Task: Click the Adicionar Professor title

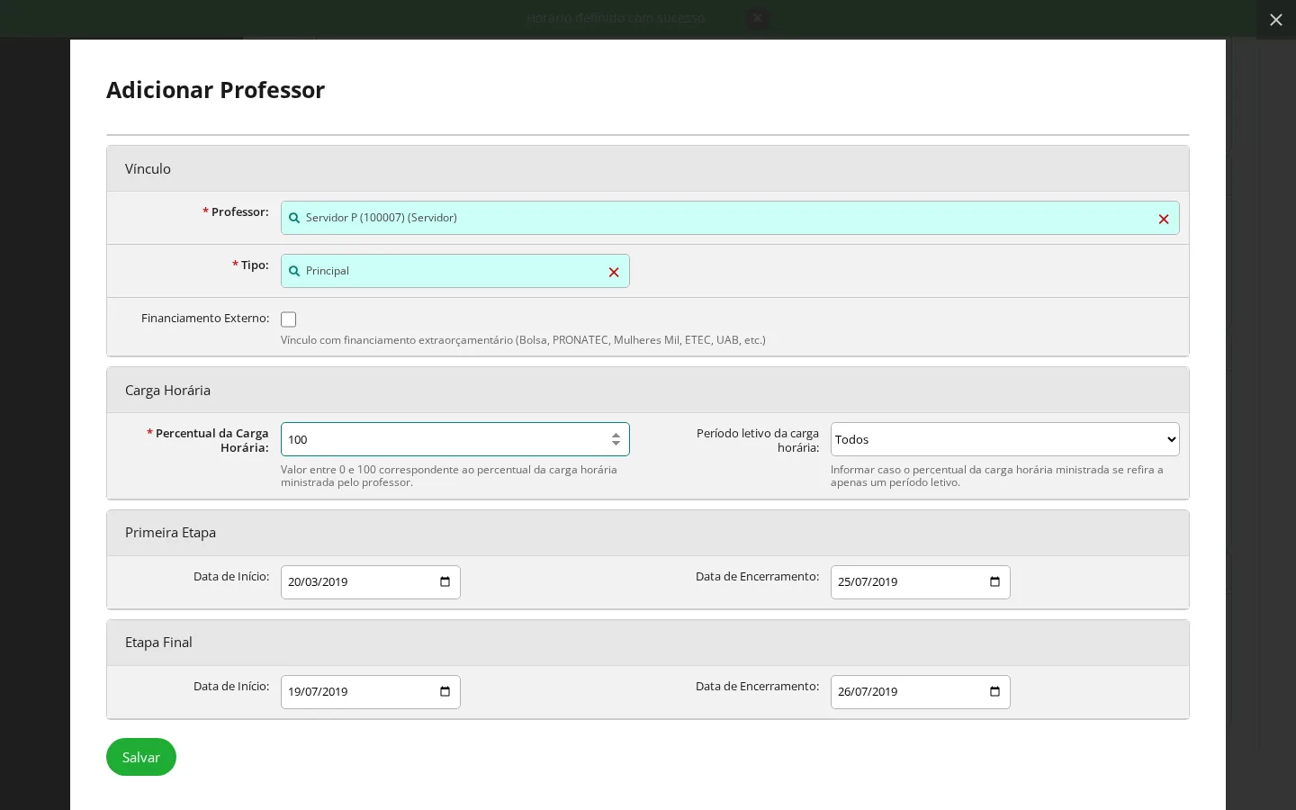Action: (216, 90)
